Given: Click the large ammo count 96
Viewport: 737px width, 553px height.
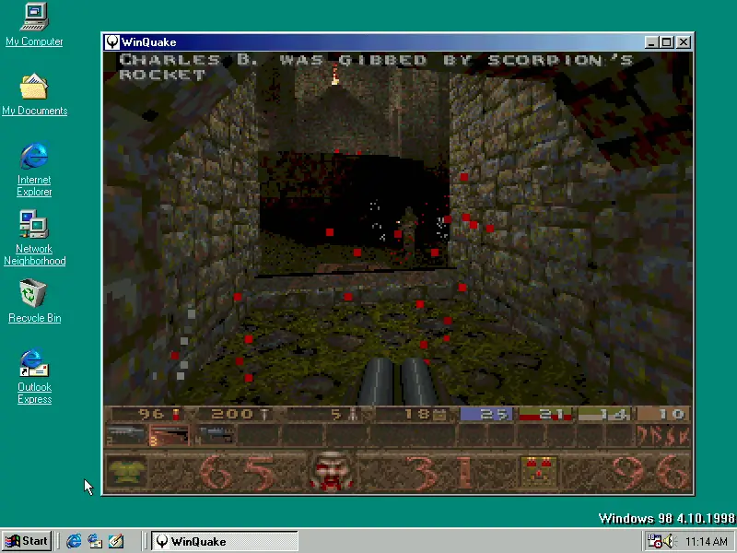Looking at the screenshot, I should coord(650,472).
